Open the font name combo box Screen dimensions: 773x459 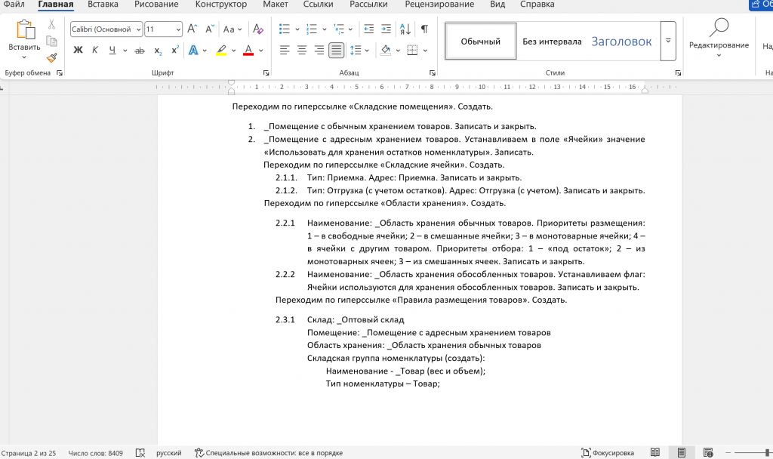pos(106,29)
